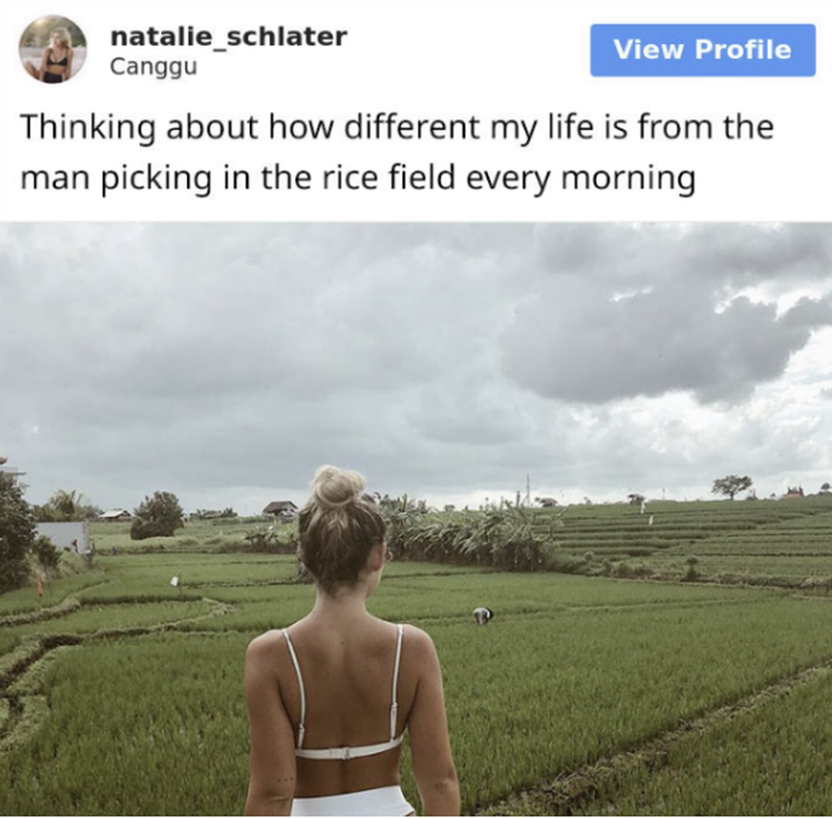Tap the farmer bending in the rice field
This screenshot has width=832, height=818.
tap(482, 616)
